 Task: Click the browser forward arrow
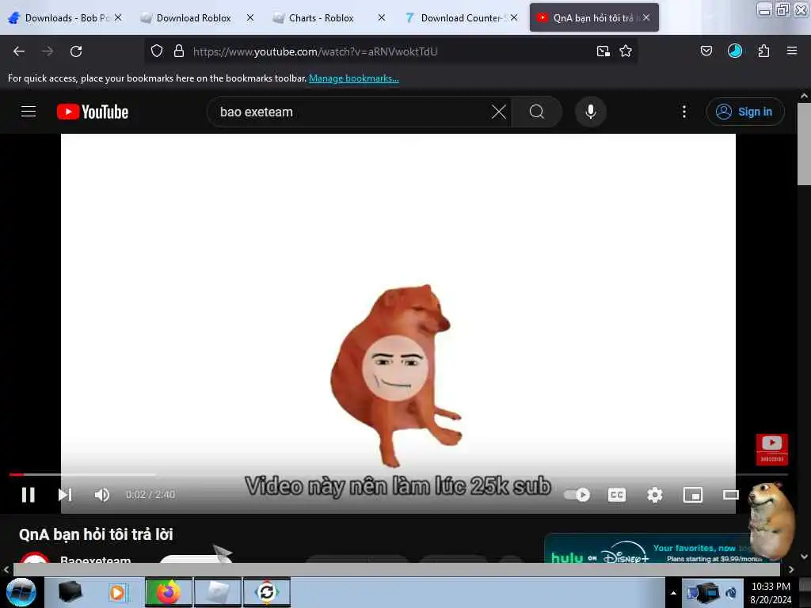pyautogui.click(x=48, y=51)
